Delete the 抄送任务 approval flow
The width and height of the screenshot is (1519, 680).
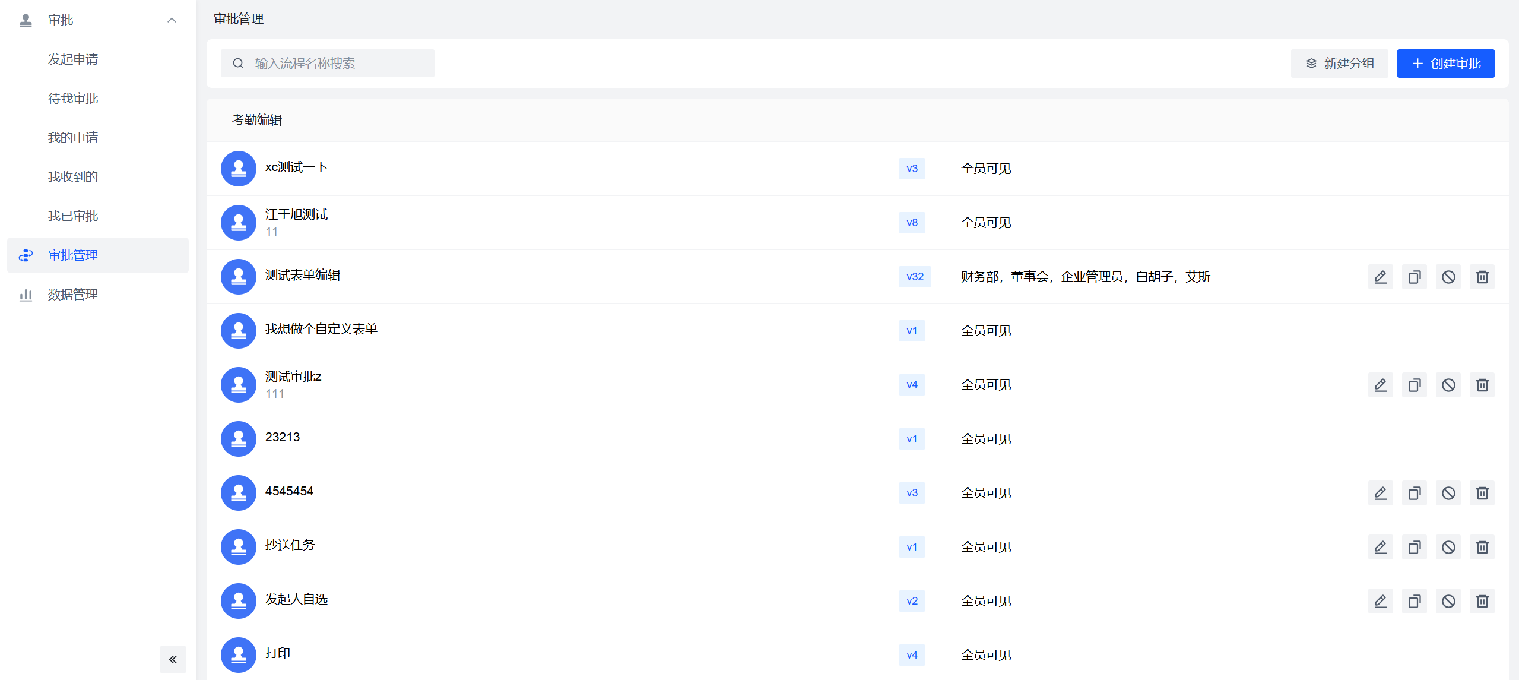(x=1482, y=547)
